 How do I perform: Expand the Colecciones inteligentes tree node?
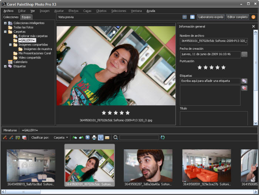5,23
